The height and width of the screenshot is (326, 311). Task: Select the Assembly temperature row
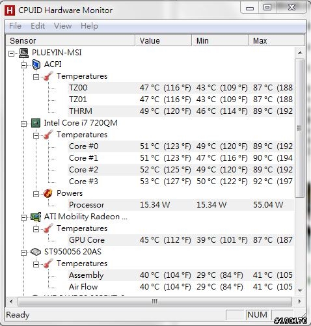pos(181,275)
